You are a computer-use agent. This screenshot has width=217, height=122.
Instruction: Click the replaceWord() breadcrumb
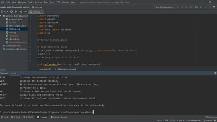(x=45, y=69)
